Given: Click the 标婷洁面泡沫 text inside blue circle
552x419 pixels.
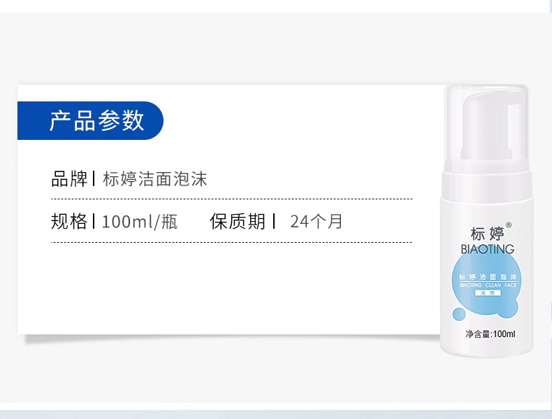Looking at the screenshot, I should tap(488, 277).
